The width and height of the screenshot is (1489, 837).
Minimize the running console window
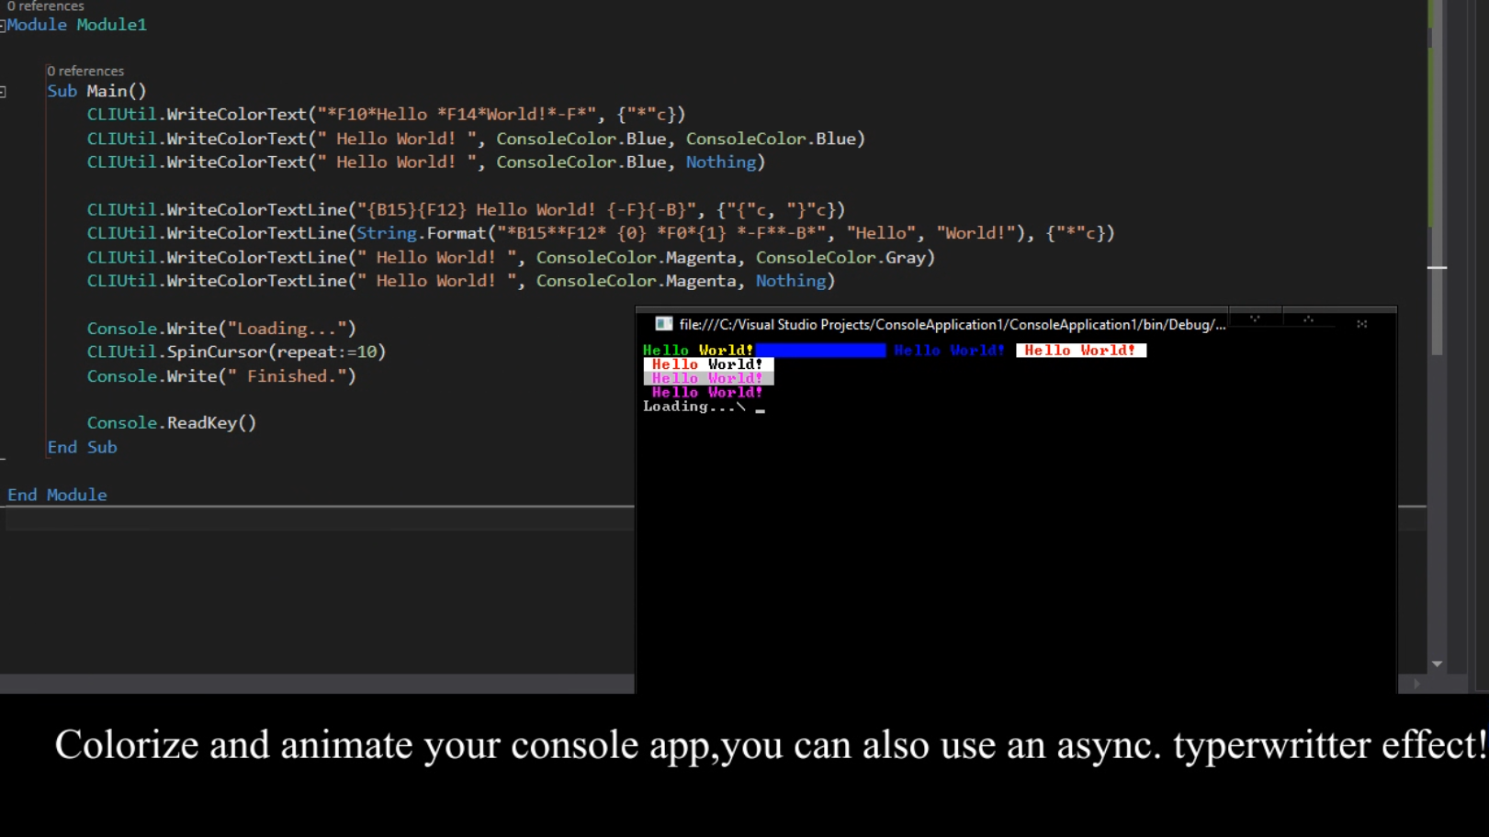coord(1254,320)
